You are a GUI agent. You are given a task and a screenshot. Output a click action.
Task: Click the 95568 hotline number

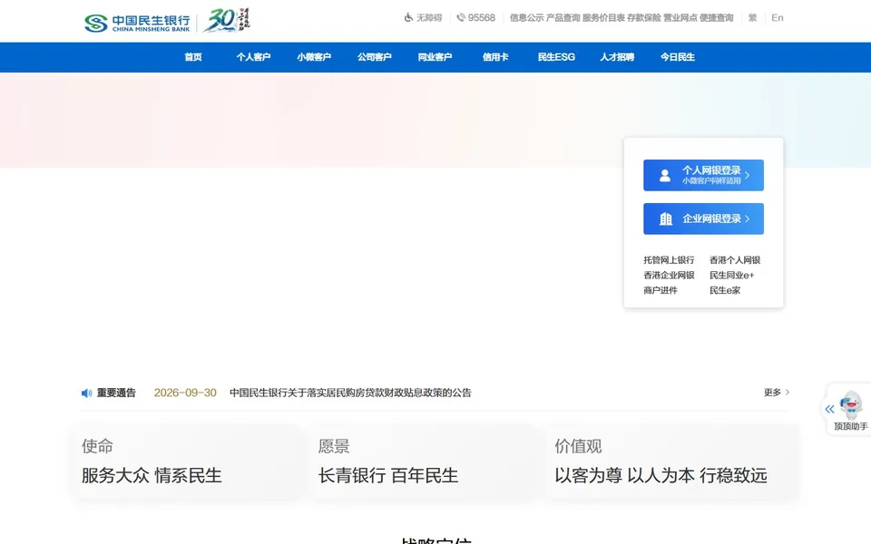click(x=481, y=18)
